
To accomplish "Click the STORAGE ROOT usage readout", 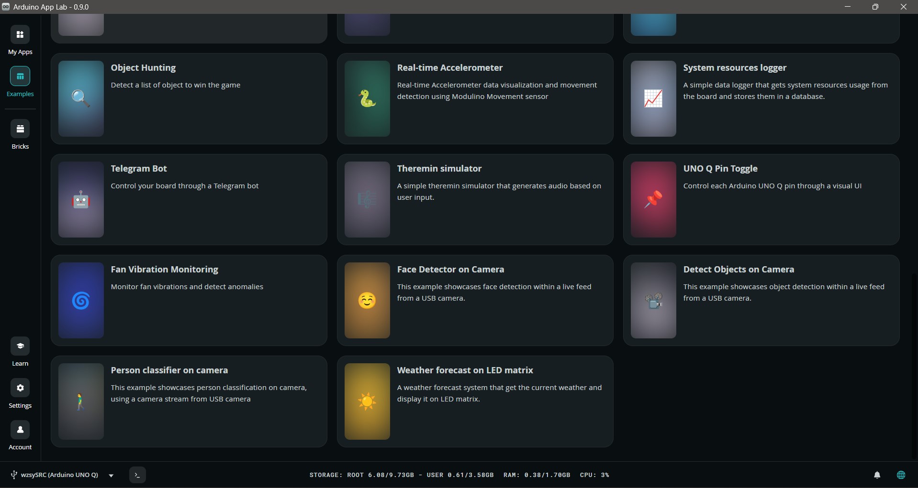I will [x=362, y=475].
